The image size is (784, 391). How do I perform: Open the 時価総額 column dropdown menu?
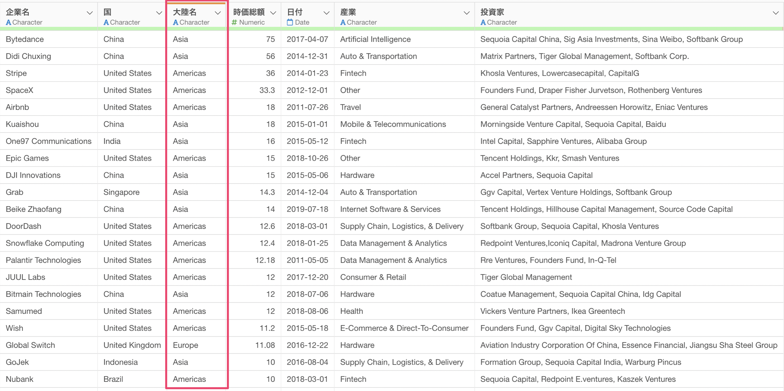coord(273,13)
